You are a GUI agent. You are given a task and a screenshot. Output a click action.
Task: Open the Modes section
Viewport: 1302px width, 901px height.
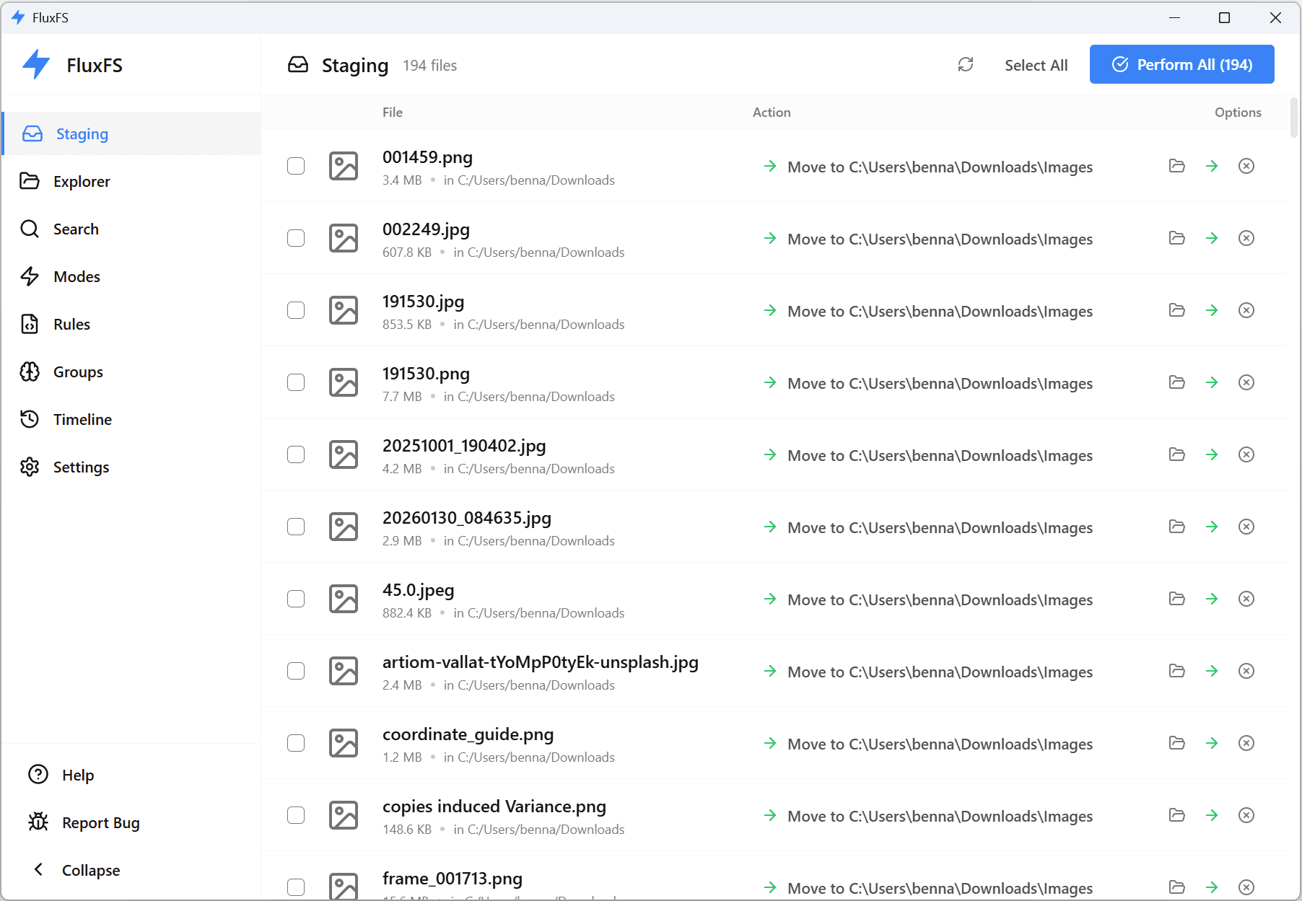77,276
